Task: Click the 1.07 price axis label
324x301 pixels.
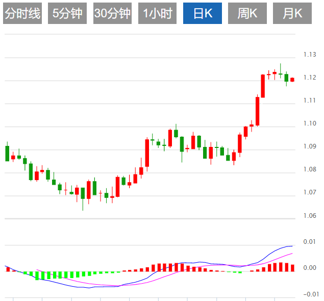Action: point(310,192)
